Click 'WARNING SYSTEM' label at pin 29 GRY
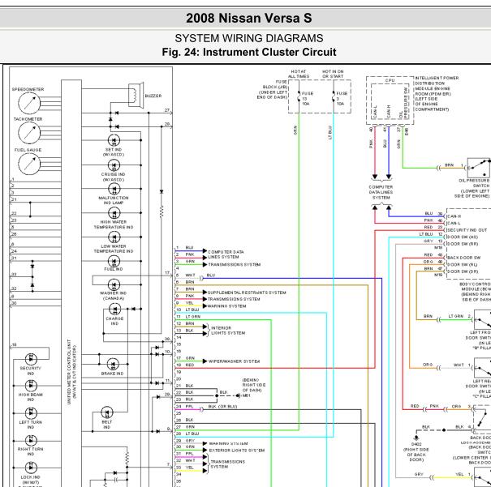This screenshot has height=487, width=491. click(228, 443)
